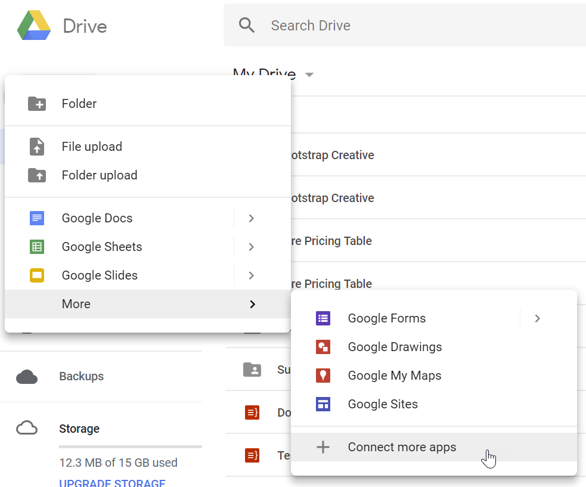Focus the Search Drive input field
The height and width of the screenshot is (487, 586).
click(405, 25)
